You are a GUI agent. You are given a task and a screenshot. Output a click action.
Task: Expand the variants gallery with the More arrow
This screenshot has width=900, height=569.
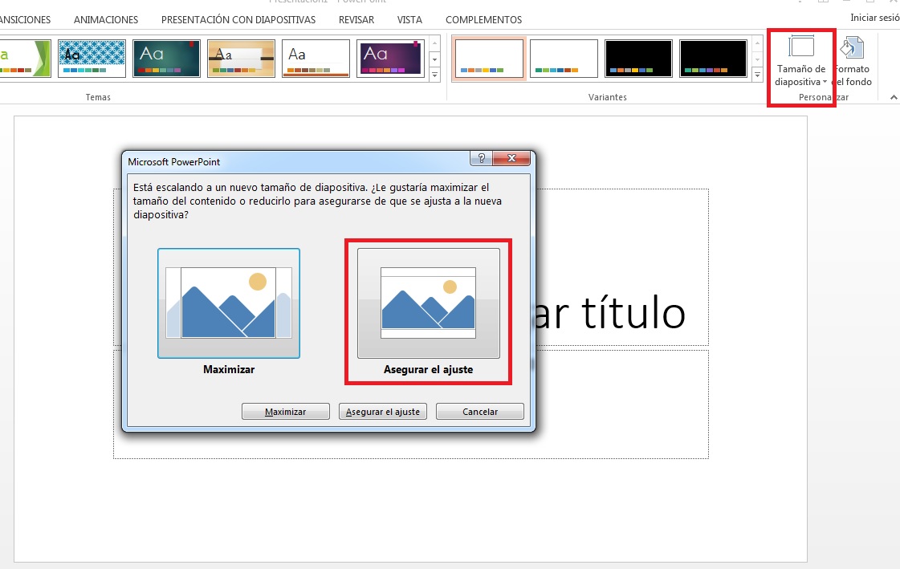(x=756, y=75)
